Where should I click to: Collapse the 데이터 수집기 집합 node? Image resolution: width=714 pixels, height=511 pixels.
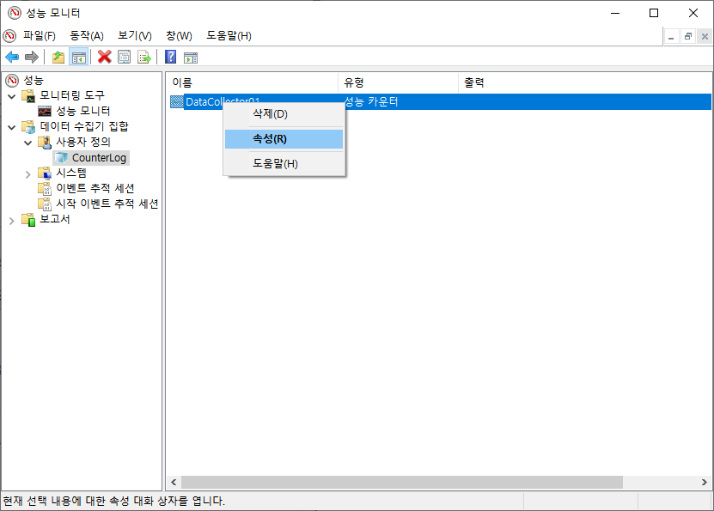(12, 127)
